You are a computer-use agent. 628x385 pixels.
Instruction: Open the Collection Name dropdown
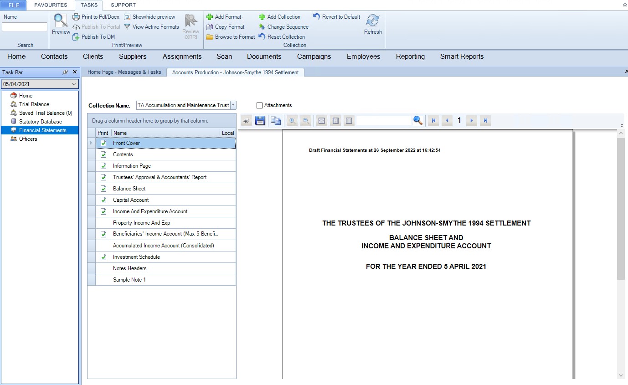pyautogui.click(x=233, y=105)
